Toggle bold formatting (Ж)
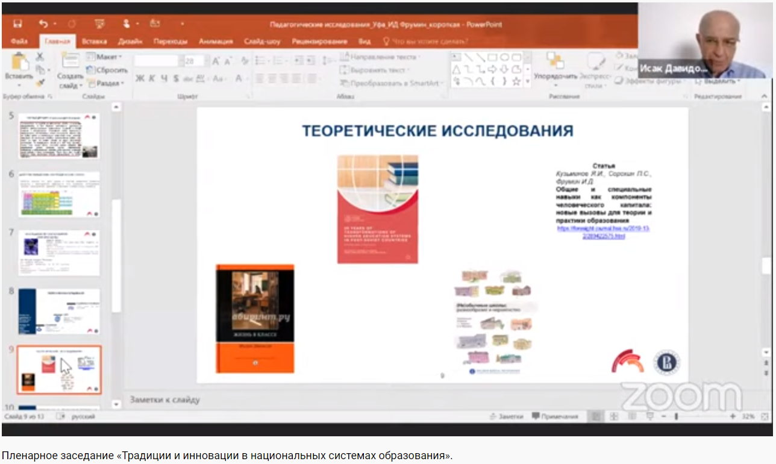Image resolution: width=776 pixels, height=464 pixels. [140, 78]
